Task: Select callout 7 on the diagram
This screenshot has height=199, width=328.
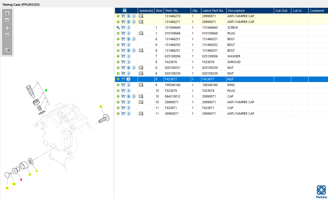Action: click(36, 171)
